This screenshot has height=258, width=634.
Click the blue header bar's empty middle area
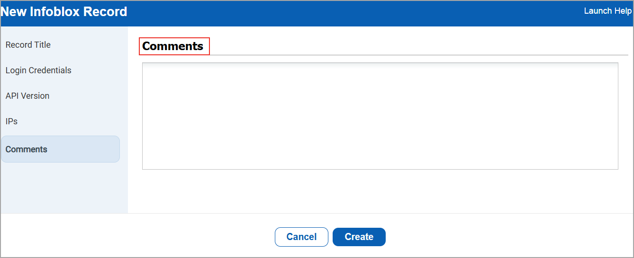355,13
